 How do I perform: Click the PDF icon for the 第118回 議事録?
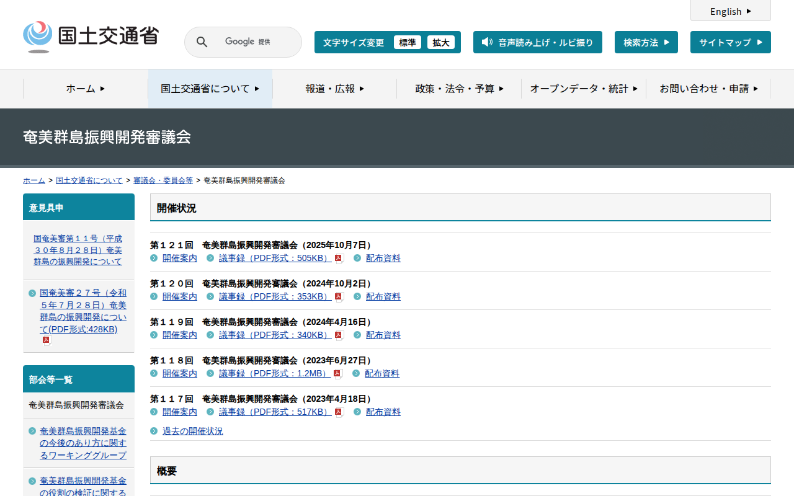pyautogui.click(x=337, y=374)
